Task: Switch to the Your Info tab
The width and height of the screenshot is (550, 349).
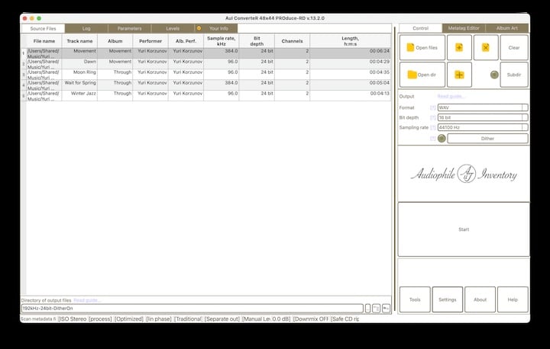Action: tap(216, 28)
